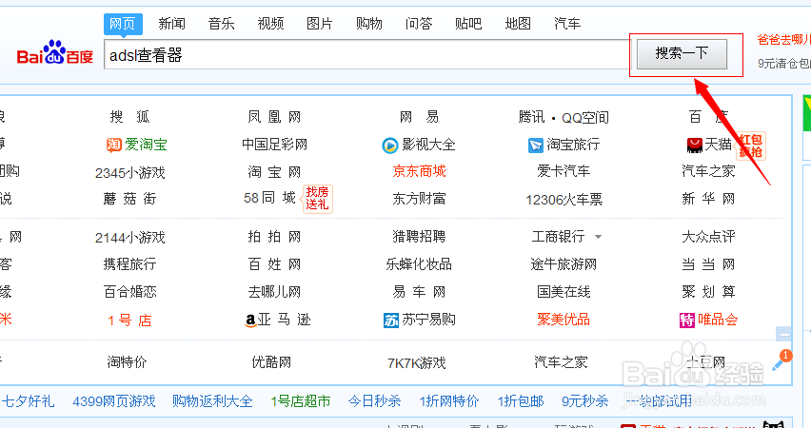Switch to the 地图 tab
The width and height of the screenshot is (811, 428).
click(518, 24)
